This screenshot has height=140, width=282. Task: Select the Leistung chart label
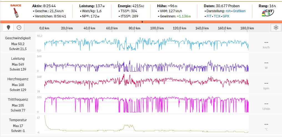pos(18,59)
